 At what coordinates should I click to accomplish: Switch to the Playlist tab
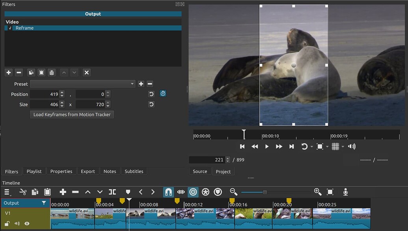coord(34,171)
